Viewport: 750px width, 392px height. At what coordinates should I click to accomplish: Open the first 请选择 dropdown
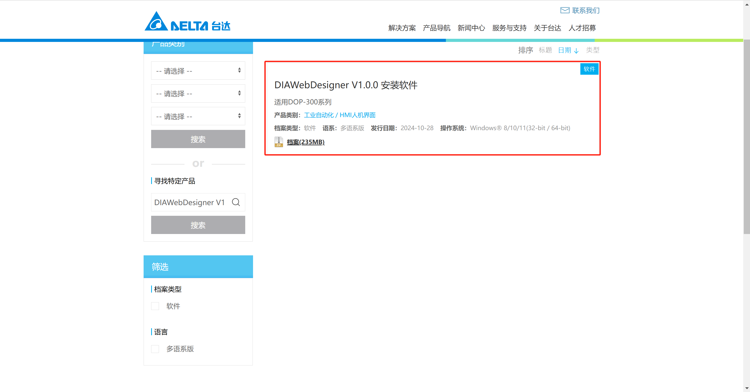(198, 71)
